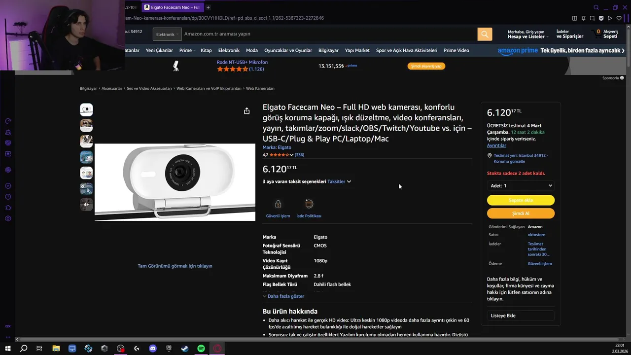631x355 pixels.
Task: Open the Marka: Elgato link
Action: (277, 147)
